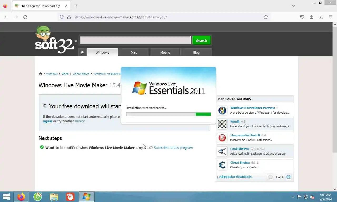This screenshot has width=337, height=202.
Task: Click the Firefox back arrow
Action: click(x=6, y=17)
